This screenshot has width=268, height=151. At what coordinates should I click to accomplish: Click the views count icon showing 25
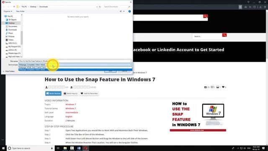coord(206,87)
